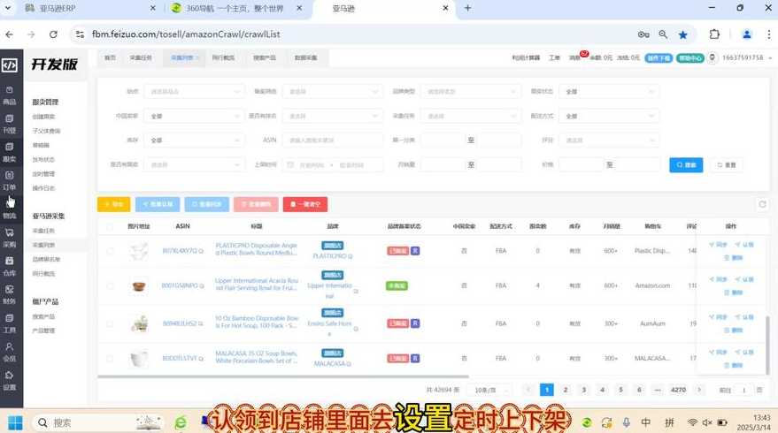Expand the account menu next to 16637591758

770,58
